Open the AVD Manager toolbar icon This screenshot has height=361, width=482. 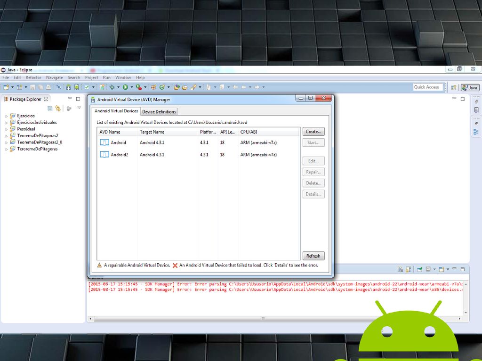tap(77, 87)
